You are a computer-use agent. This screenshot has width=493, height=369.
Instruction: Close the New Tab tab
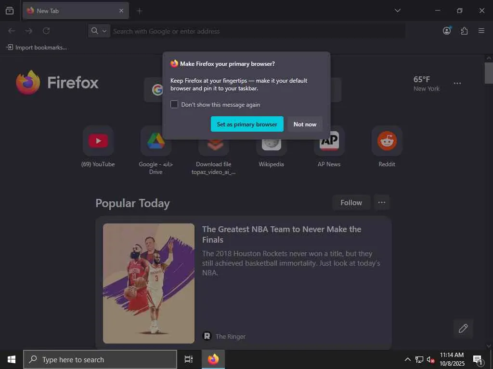click(x=121, y=11)
